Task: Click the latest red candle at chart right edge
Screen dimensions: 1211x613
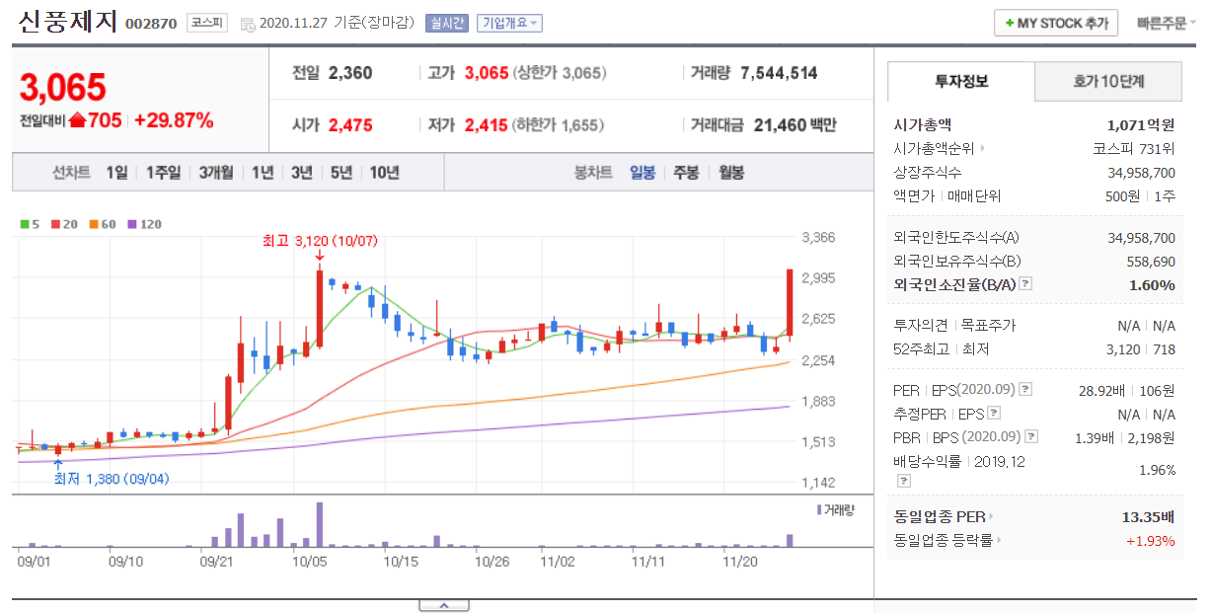Action: [x=790, y=304]
